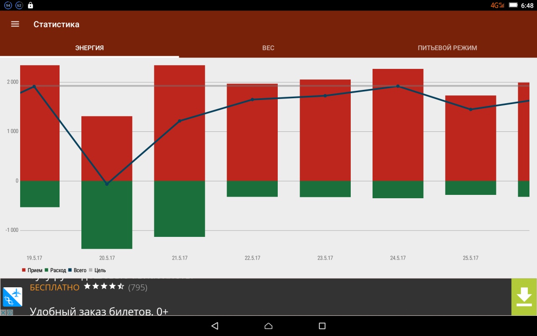Tap the БЕСПЛАТНО ad link
This screenshot has height=336, width=537.
coord(55,287)
